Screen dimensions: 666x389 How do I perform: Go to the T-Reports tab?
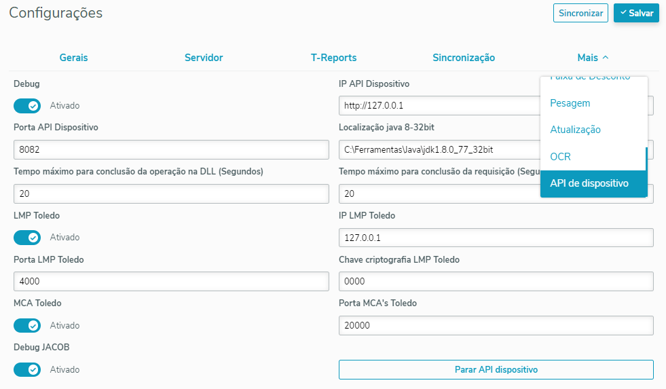coord(333,58)
